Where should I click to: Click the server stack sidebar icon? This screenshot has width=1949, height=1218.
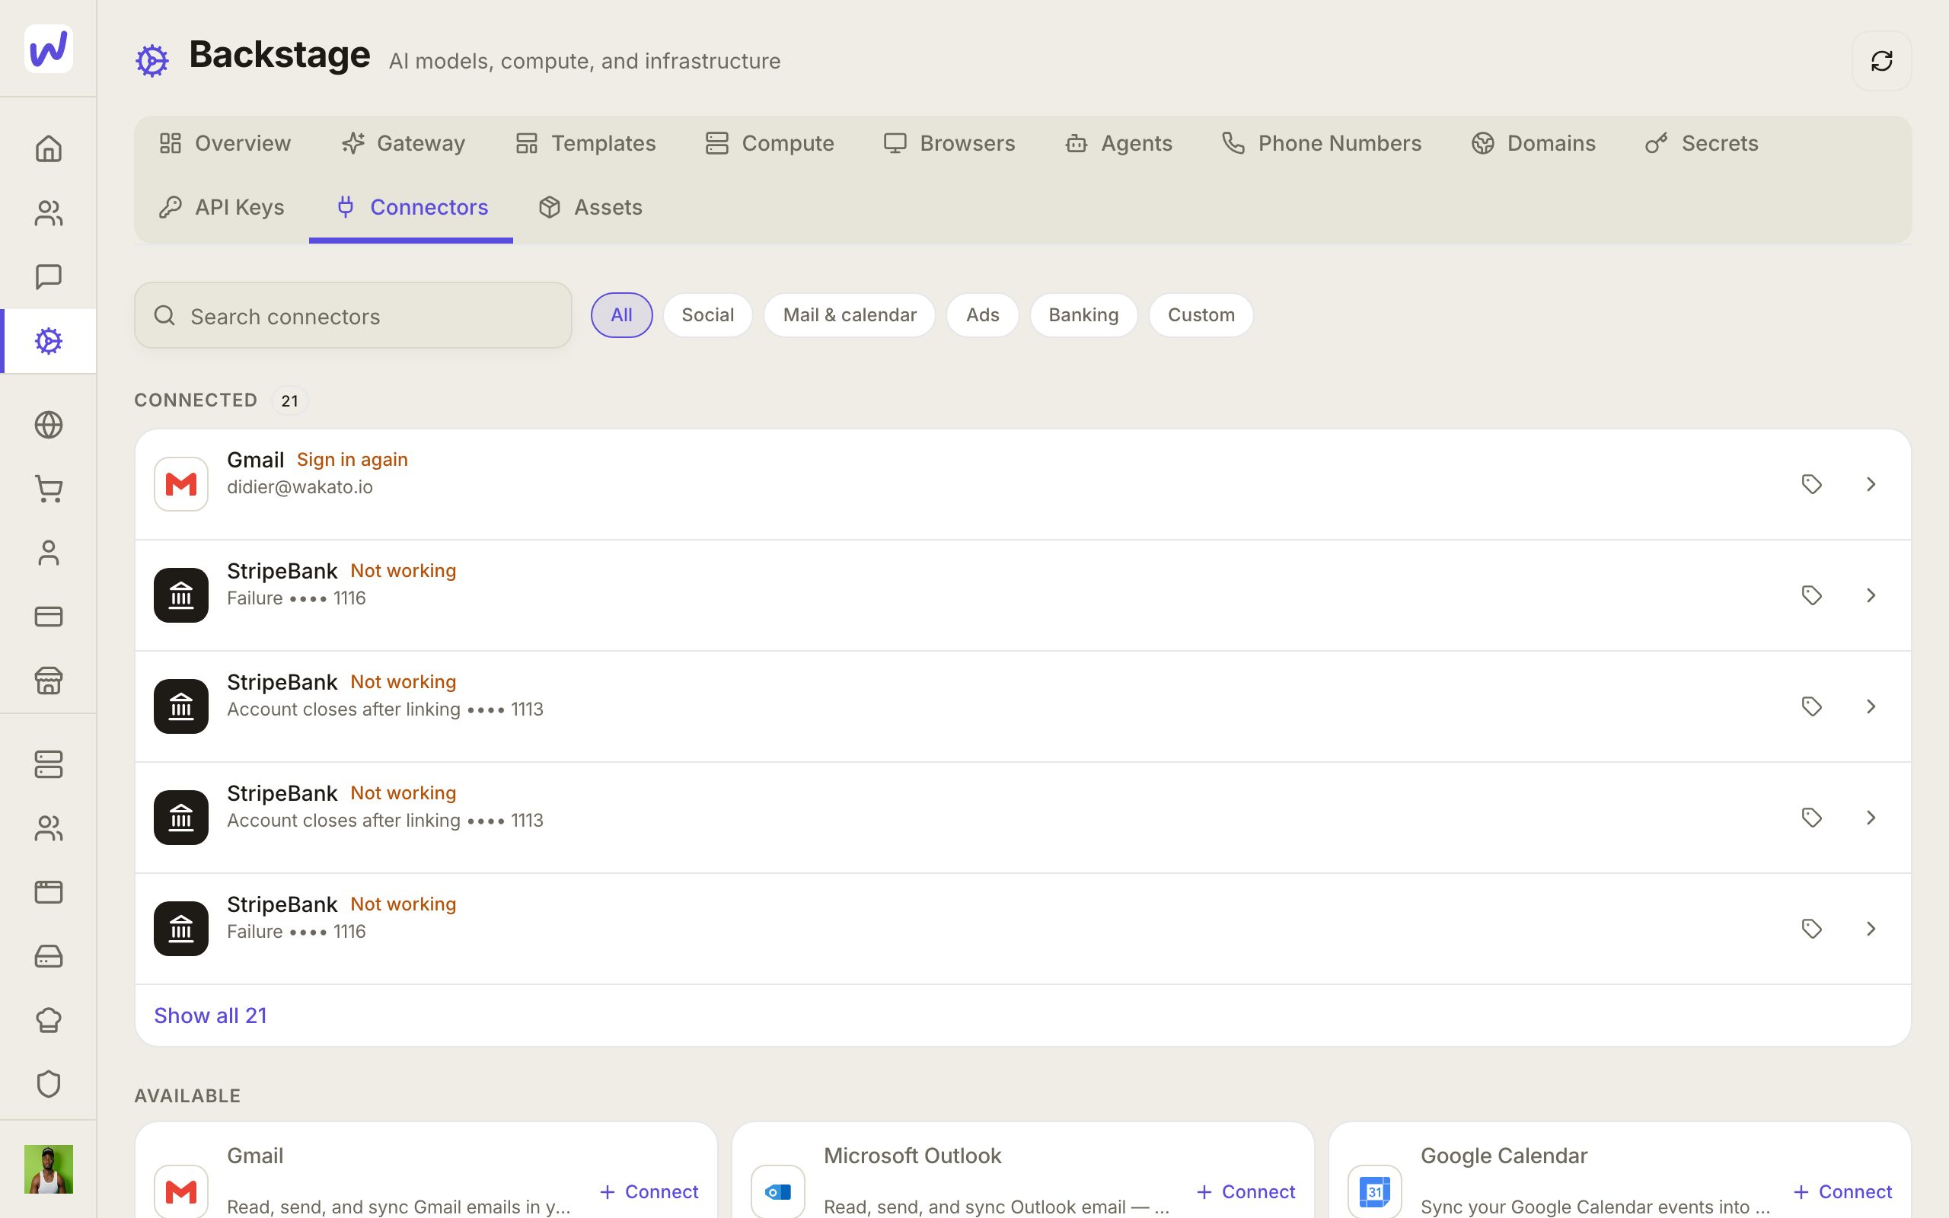[x=48, y=764]
